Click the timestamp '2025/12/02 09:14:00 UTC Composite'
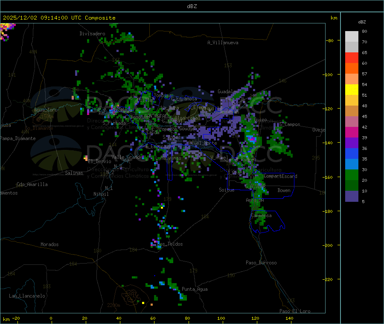This screenshot has height=324, width=384. (x=59, y=18)
